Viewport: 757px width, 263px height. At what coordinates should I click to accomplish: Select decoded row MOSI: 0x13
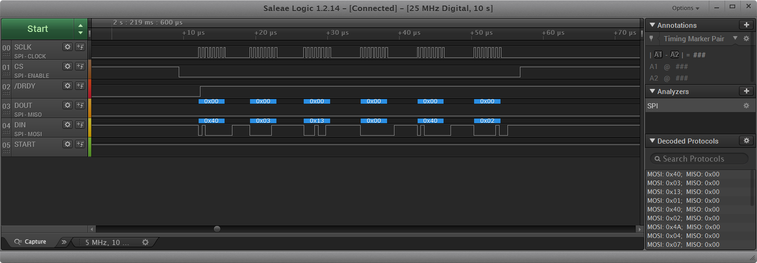pyautogui.click(x=683, y=192)
